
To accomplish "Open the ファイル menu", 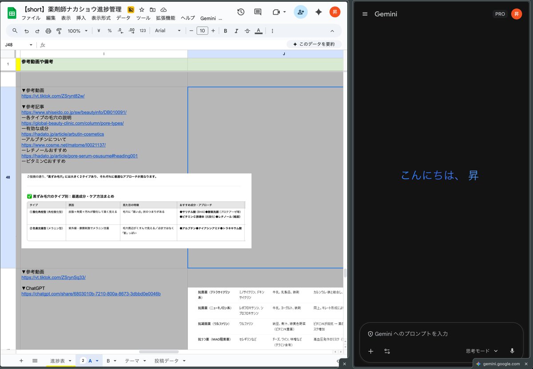I will [x=31, y=18].
